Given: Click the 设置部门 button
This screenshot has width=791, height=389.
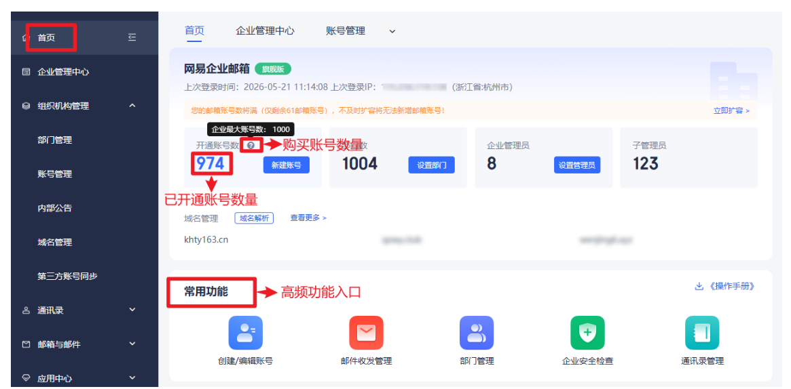Looking at the screenshot, I should point(431,165).
